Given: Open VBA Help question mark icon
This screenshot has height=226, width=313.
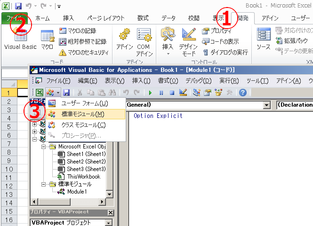Looking at the screenshot, I should point(243,93).
